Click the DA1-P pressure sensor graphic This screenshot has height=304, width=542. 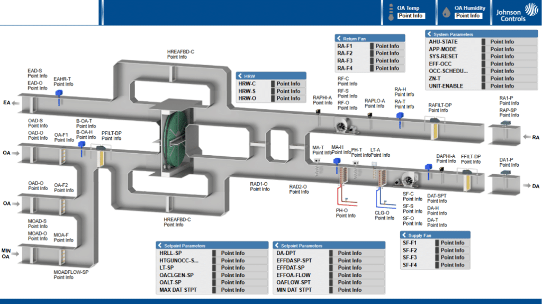click(505, 173)
